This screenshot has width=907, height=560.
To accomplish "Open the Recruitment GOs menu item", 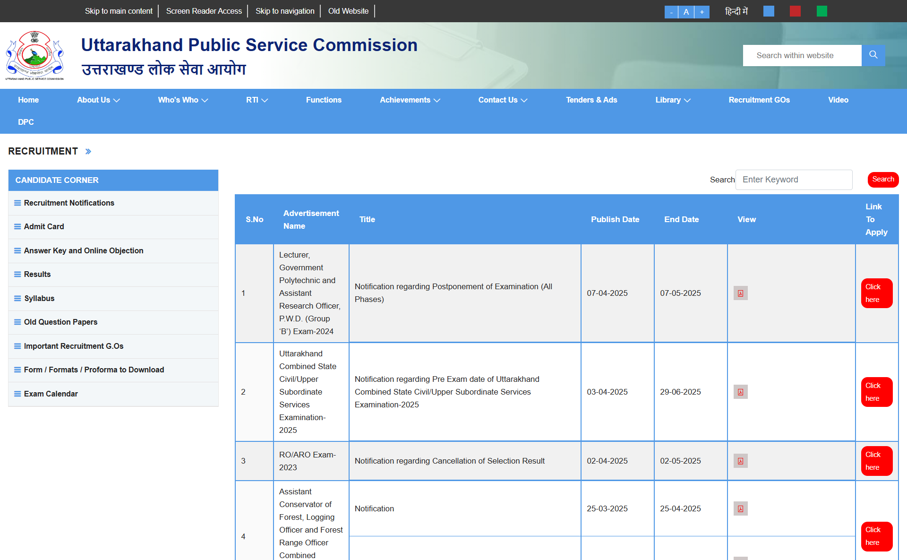I will (759, 100).
